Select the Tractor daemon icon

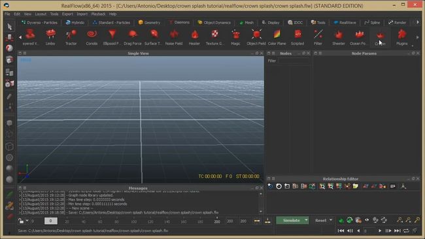(x=71, y=37)
